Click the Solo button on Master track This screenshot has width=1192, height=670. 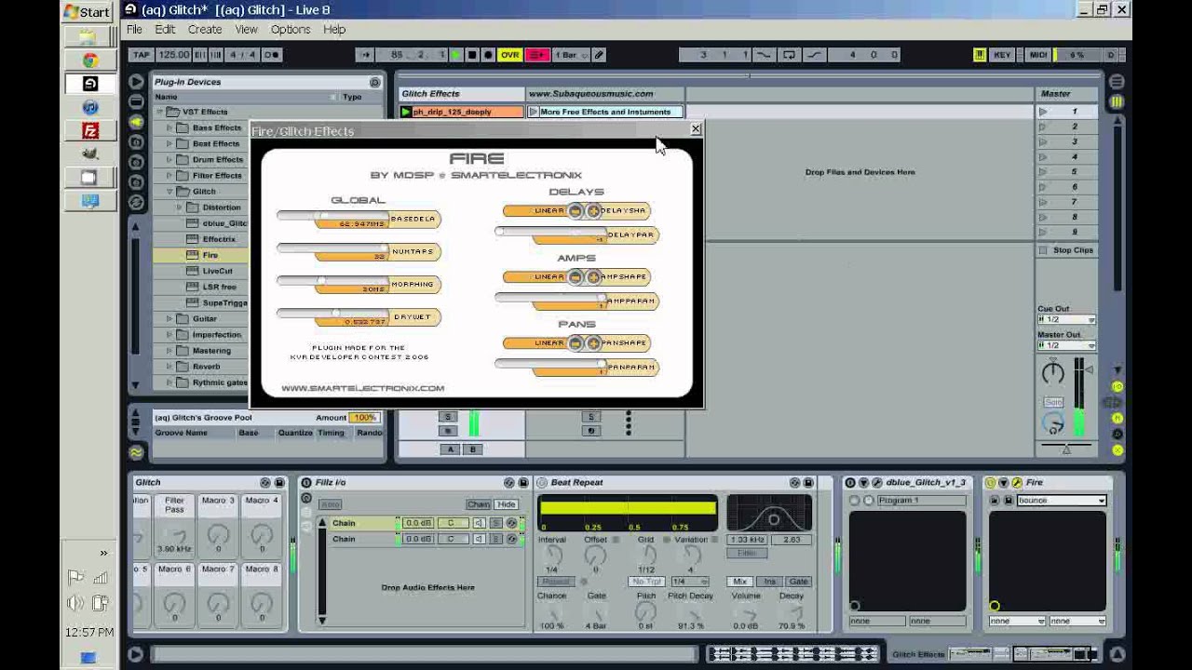[1053, 402]
